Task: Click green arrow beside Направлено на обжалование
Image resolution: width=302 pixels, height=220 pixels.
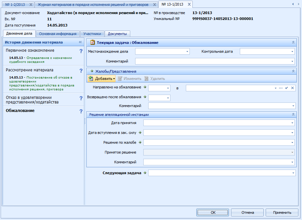Action: 145,87
